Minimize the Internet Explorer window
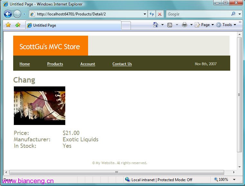This screenshot has height=186, width=245. [x=217, y=3]
